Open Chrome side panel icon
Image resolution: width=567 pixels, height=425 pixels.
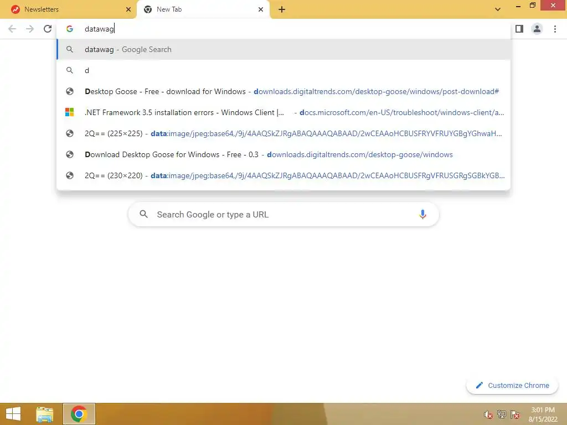coord(519,29)
